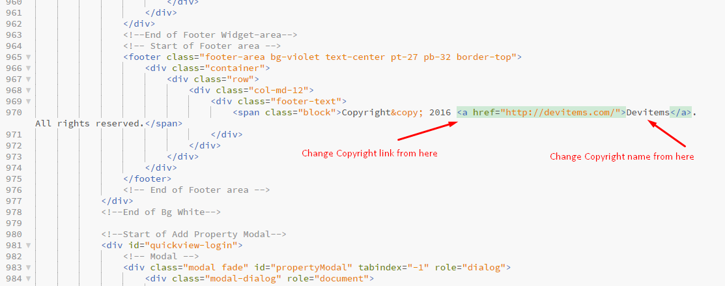Collapse the propertyModal div at line 983
Screen dimensions: 725x286
(x=28, y=268)
